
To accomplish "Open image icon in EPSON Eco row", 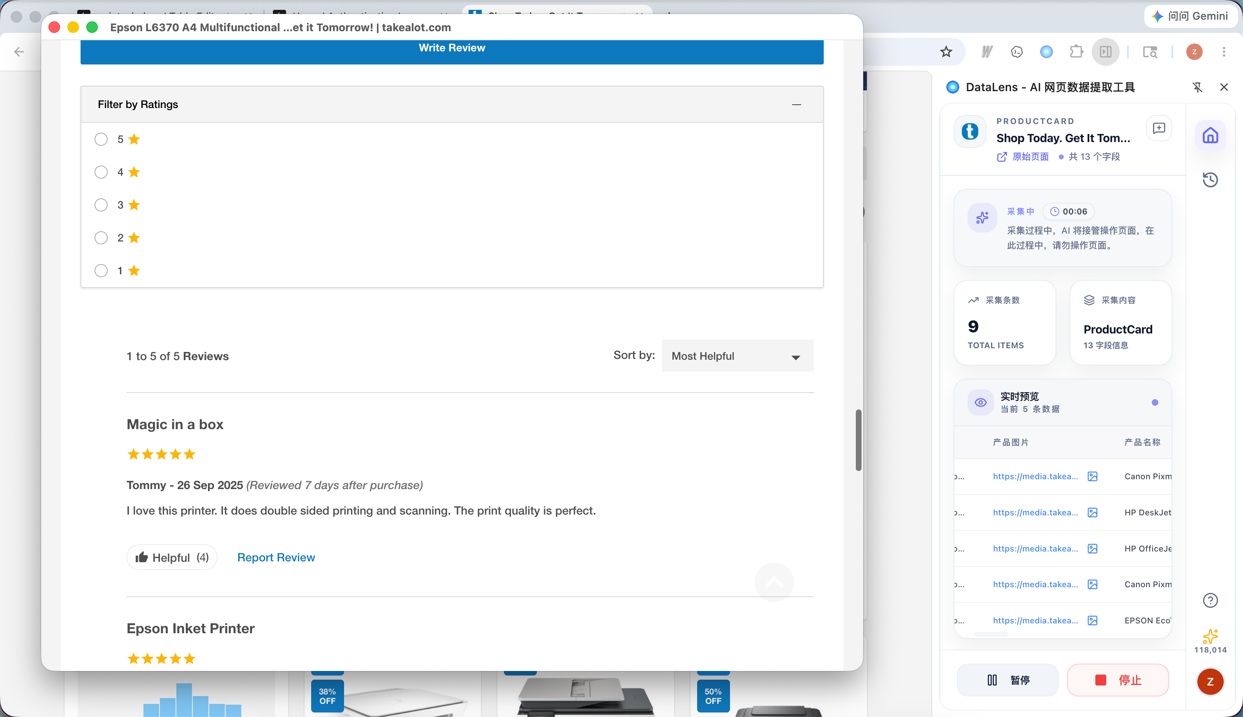I will point(1093,620).
